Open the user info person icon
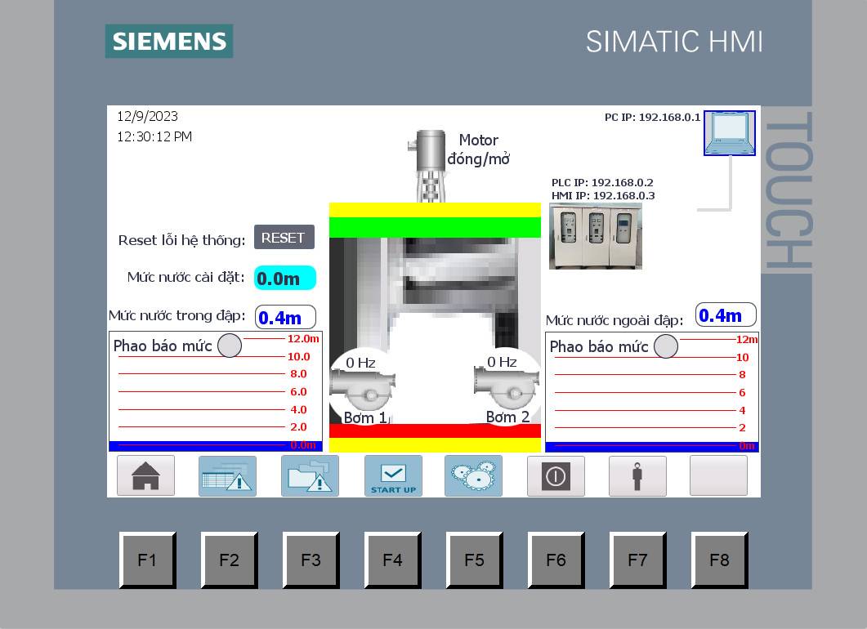 (637, 475)
